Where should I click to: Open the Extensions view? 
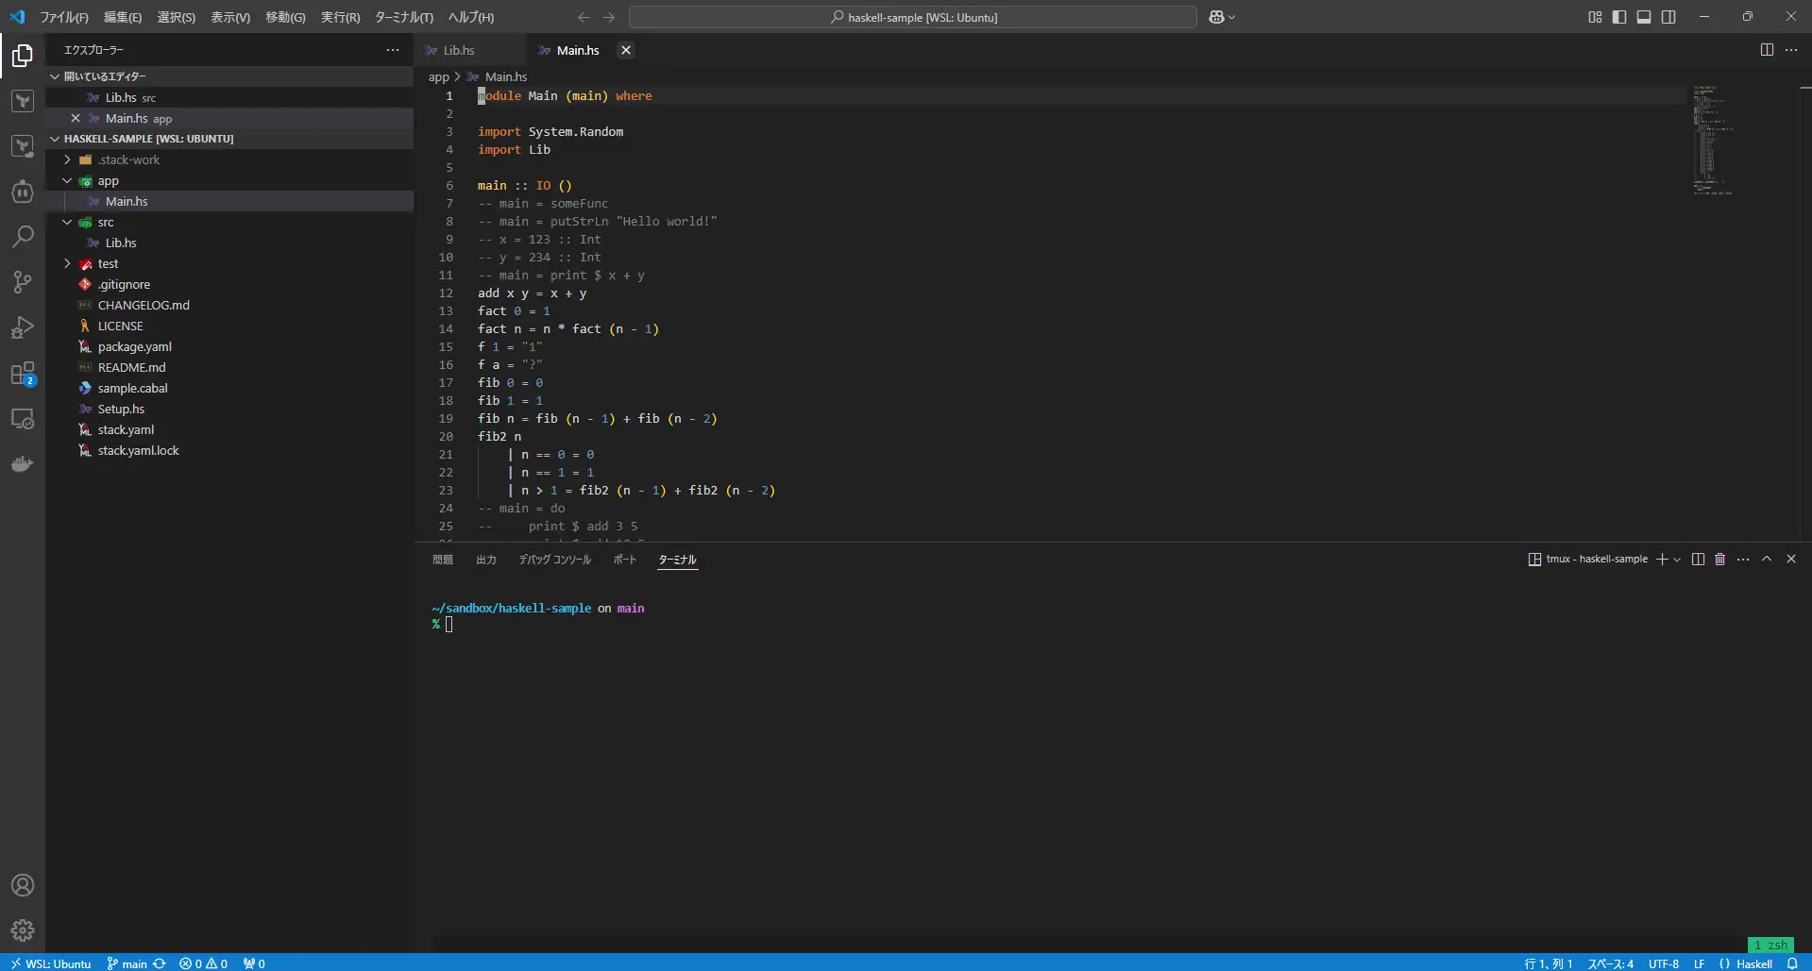23,374
